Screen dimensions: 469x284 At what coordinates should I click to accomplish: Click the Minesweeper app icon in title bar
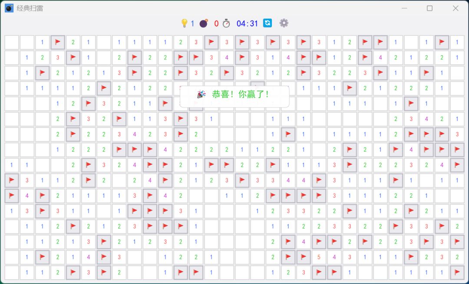point(9,8)
